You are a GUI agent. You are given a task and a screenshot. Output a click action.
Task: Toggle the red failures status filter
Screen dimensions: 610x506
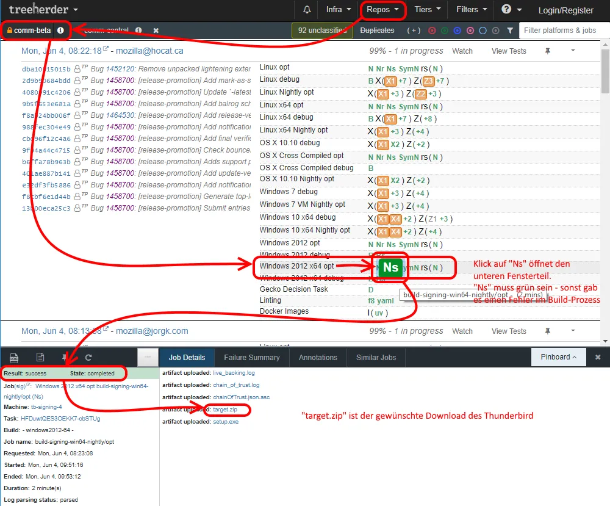(x=432, y=31)
